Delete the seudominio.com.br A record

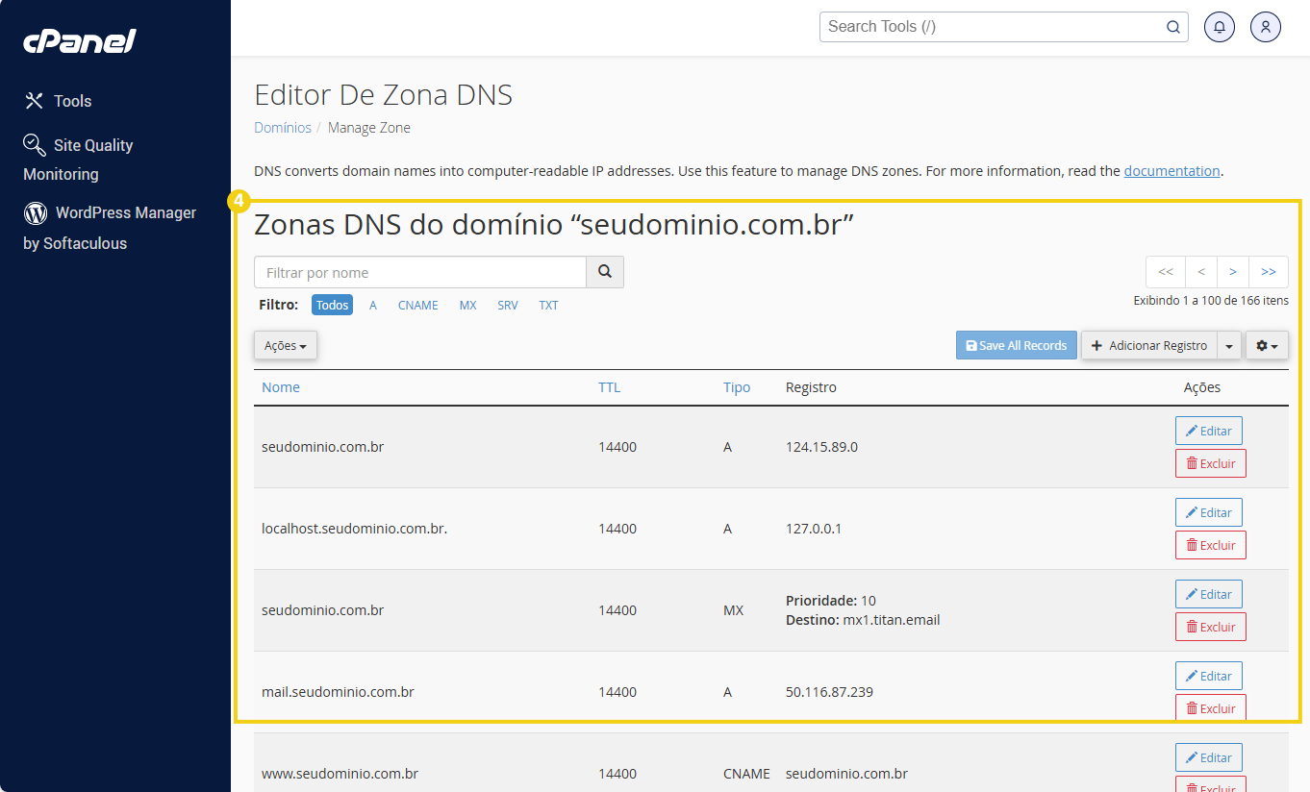pos(1211,463)
